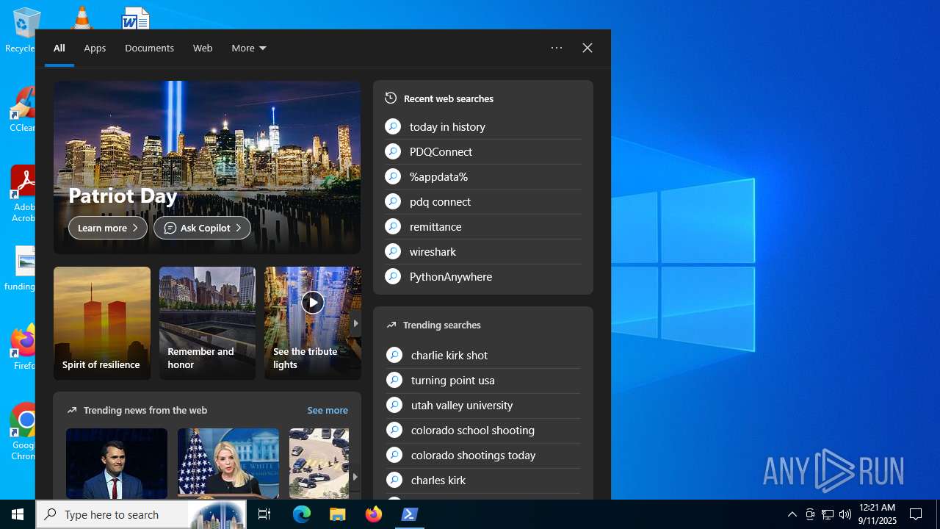
Task: Click the Ask Copilot button
Action: click(202, 228)
